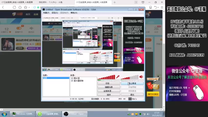Open the 档案(F) menu in OBS
This screenshot has width=208, height=117.
[x=46, y=13]
